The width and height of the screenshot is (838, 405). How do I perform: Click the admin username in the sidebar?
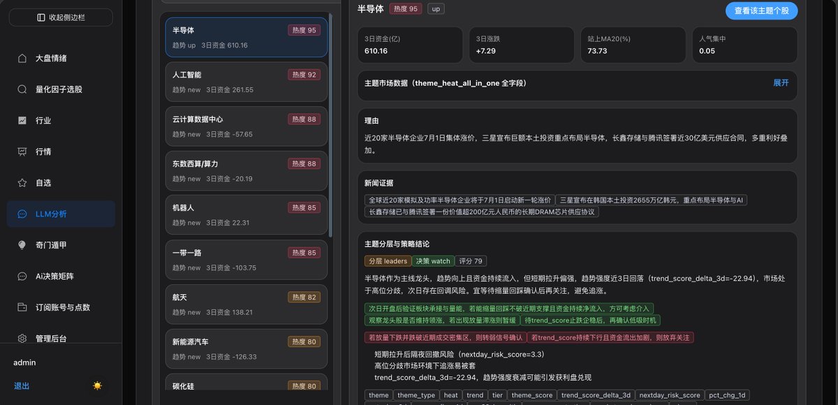(x=24, y=362)
